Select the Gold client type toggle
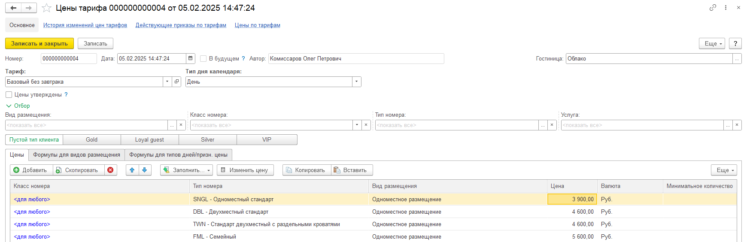The width and height of the screenshot is (747, 242). click(x=91, y=140)
